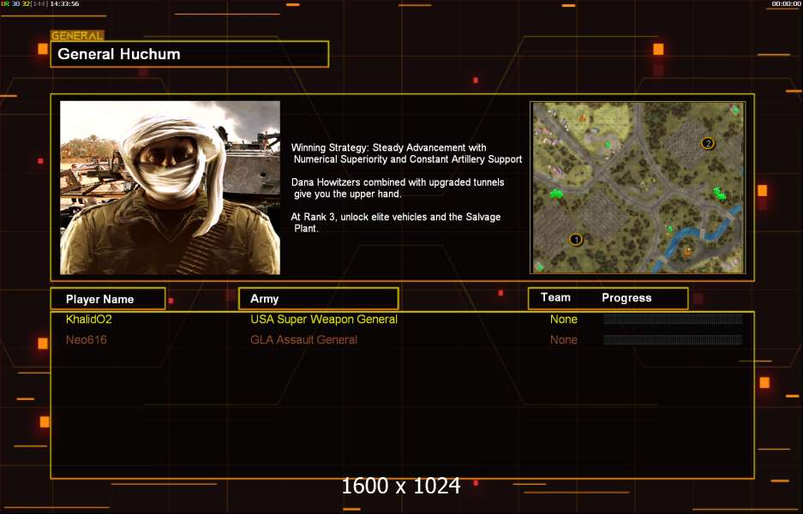The height and width of the screenshot is (514, 803).
Task: Select the green supply pile cluster near minimap's right edge
Action: (x=720, y=194)
